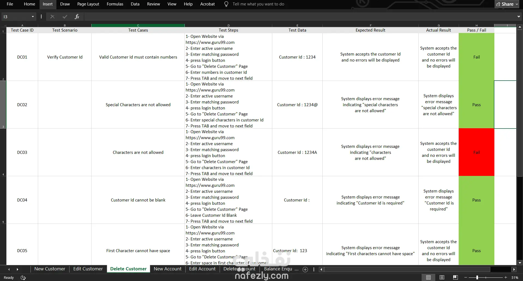Click Zoom In plus control
523x281 pixels.
tap(505, 277)
